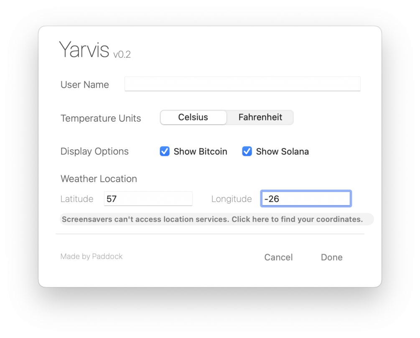Focus the Longitude input showing -26
The height and width of the screenshot is (338, 420).
305,199
